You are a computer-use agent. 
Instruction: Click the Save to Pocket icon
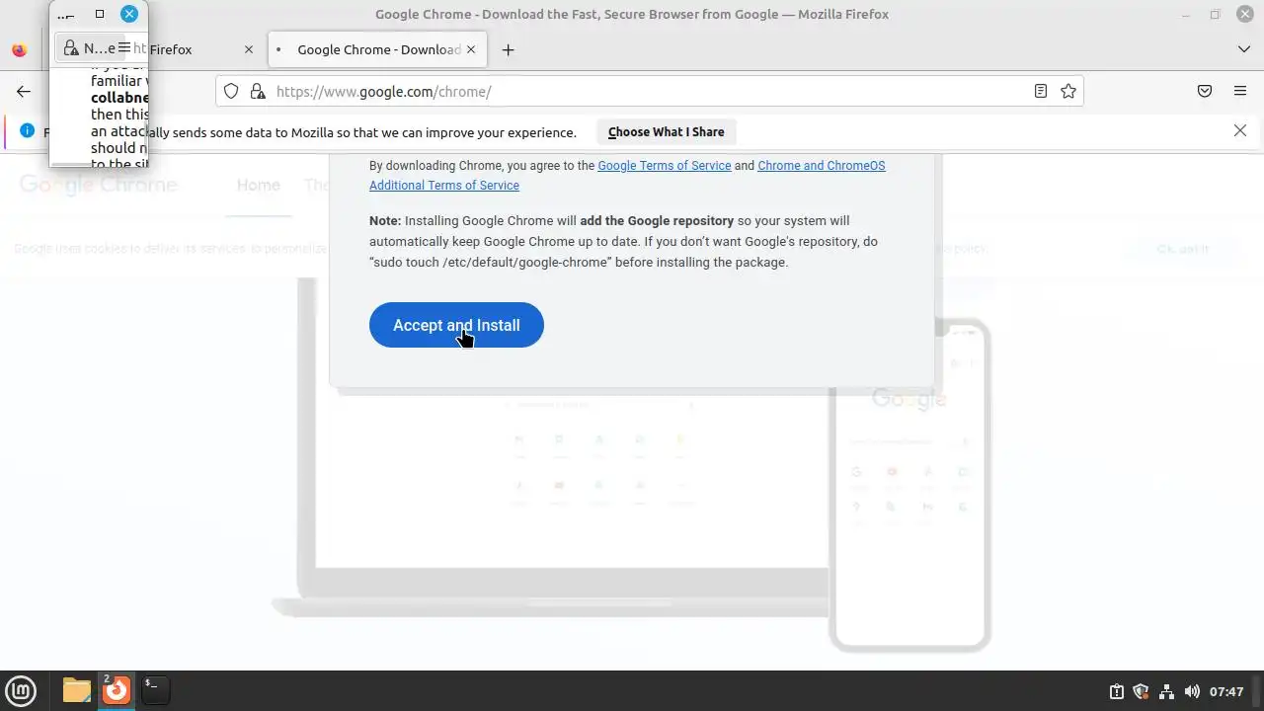pos(1205,91)
